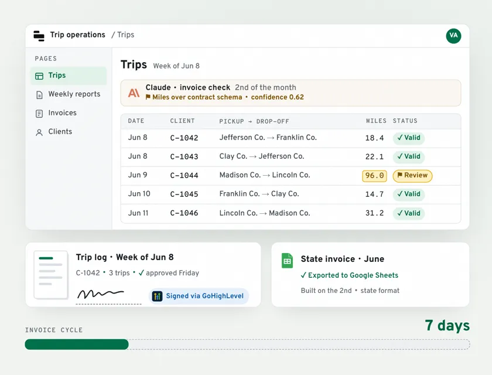Click Built on the 2nd state format text
Viewport: 492px width, 375px height.
(350, 291)
